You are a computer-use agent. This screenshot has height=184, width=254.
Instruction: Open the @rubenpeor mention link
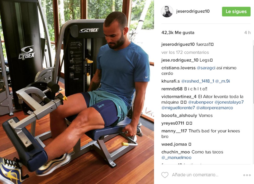click(x=201, y=102)
